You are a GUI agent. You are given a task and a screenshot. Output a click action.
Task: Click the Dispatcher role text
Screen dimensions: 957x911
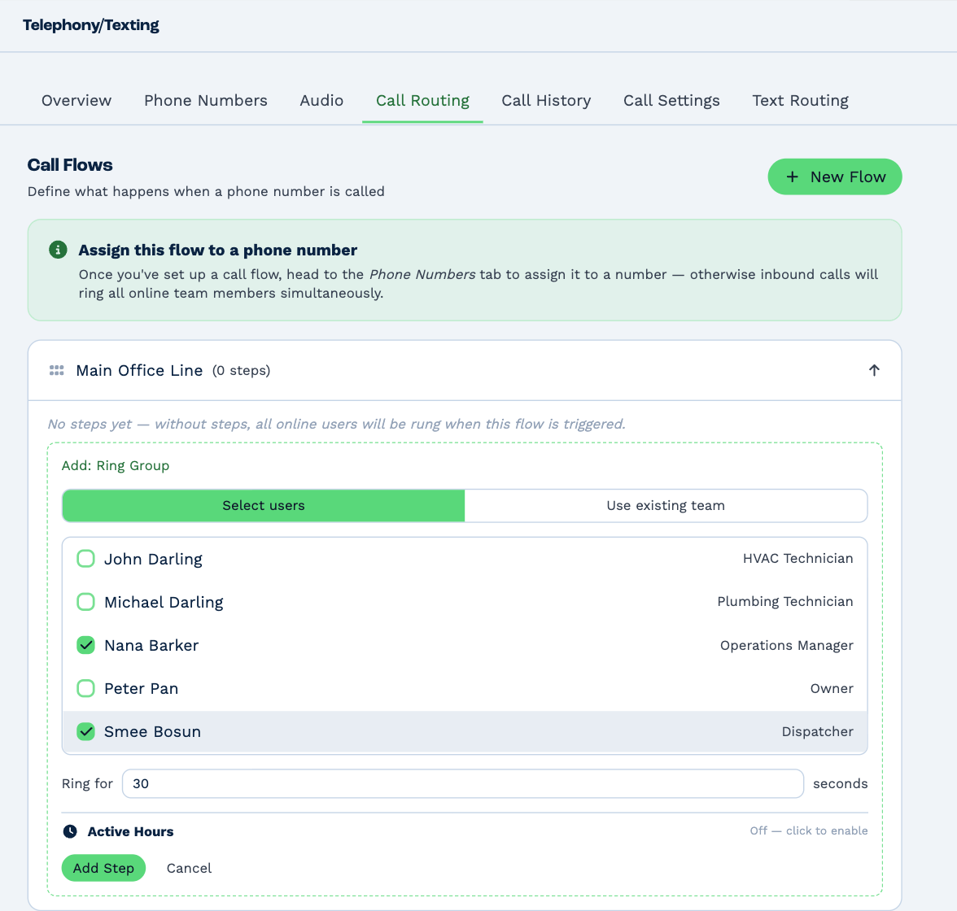(817, 731)
